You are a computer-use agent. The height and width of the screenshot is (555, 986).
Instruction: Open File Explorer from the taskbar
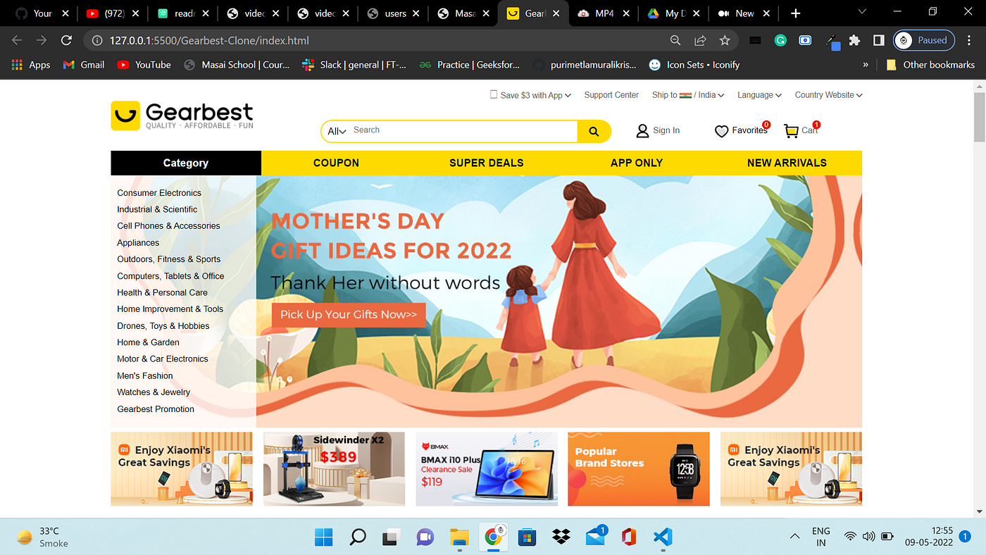click(x=459, y=537)
